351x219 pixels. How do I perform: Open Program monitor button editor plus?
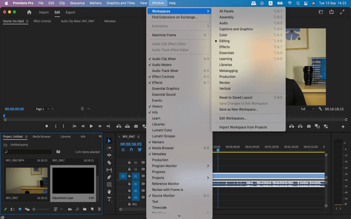343,127
